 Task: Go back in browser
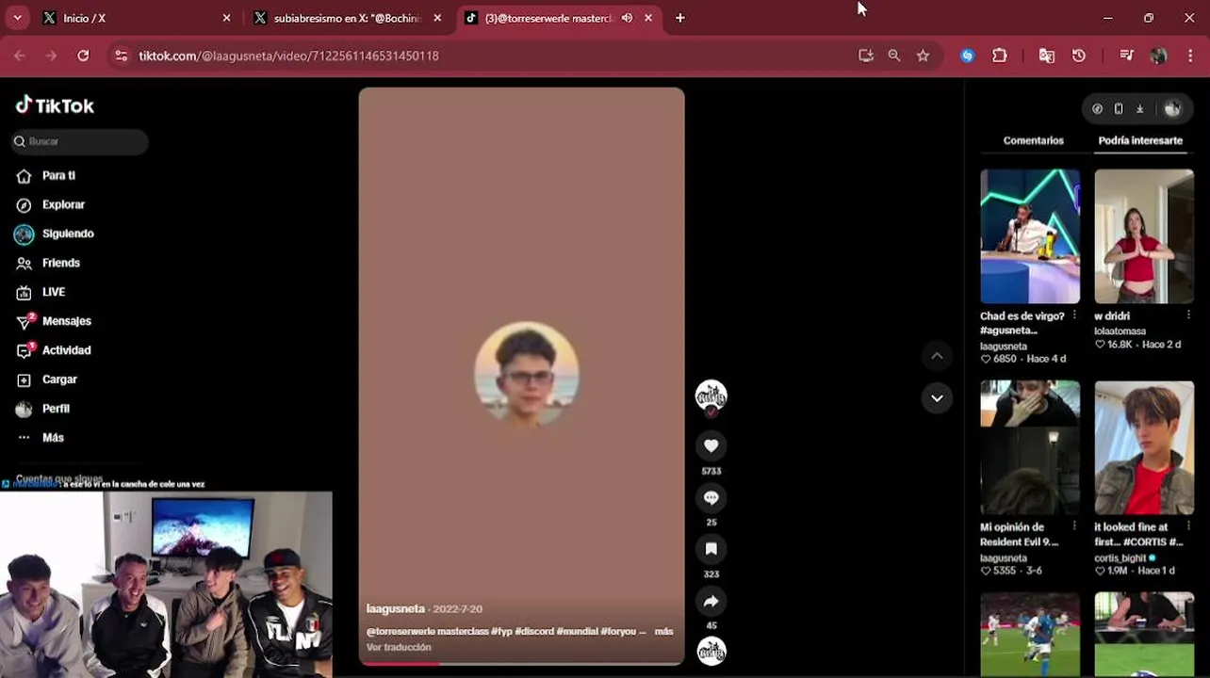tap(20, 56)
